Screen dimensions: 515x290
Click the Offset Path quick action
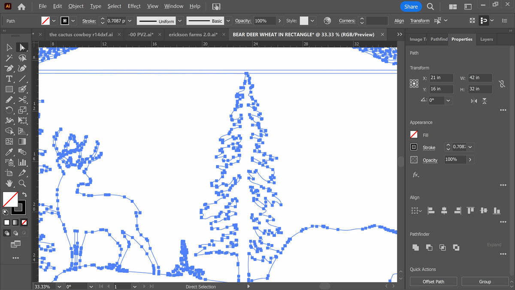pyautogui.click(x=433, y=281)
